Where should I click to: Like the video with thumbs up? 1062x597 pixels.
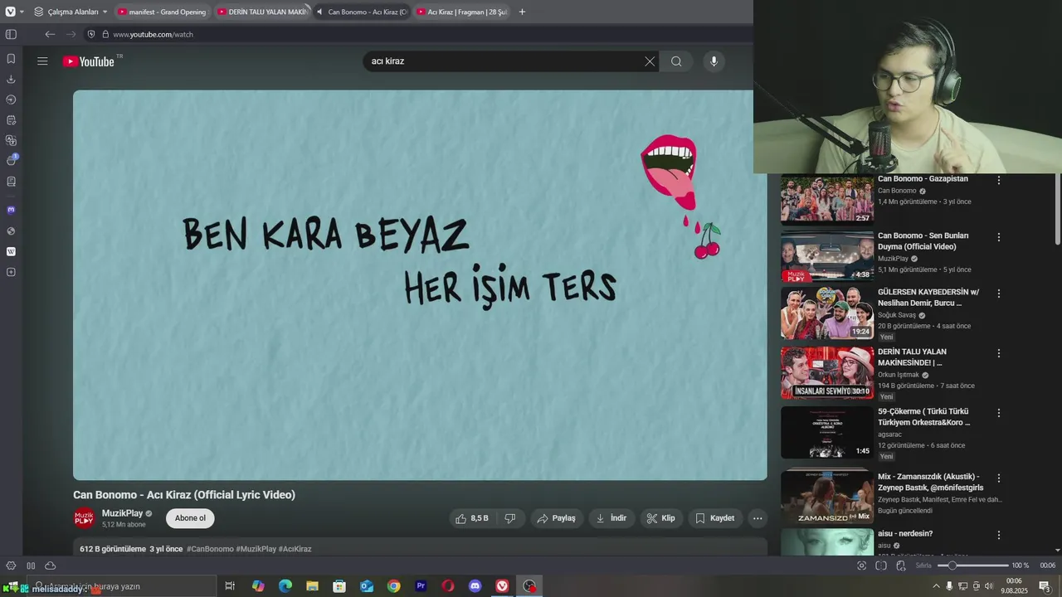(472, 518)
